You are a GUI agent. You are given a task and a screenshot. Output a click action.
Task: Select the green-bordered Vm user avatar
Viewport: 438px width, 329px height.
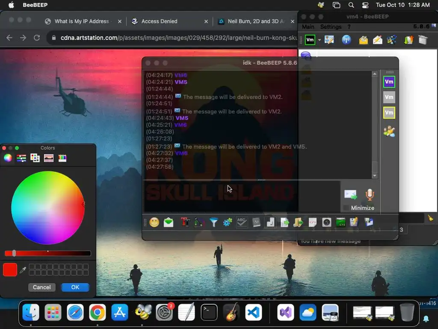pos(389,82)
